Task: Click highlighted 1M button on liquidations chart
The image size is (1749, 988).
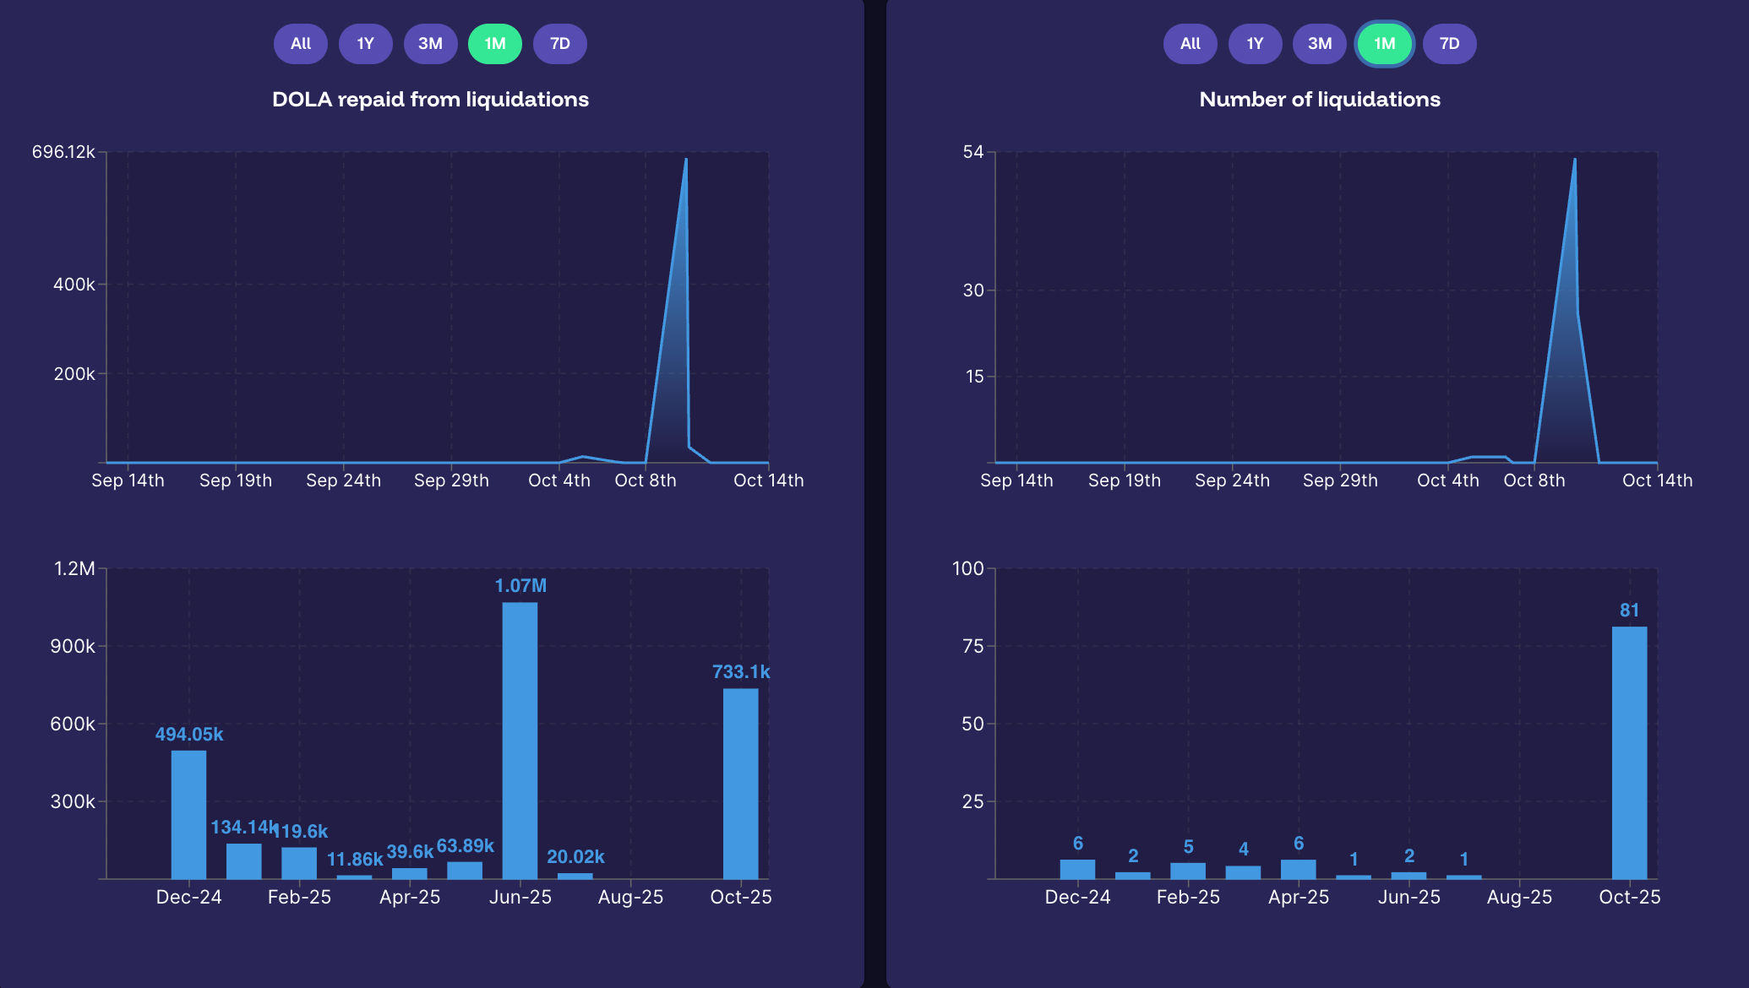Action: [x=1384, y=44]
